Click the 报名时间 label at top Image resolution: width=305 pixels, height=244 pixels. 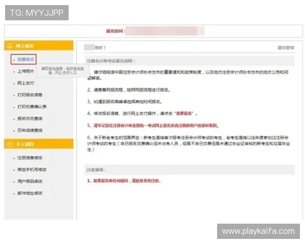point(115,31)
